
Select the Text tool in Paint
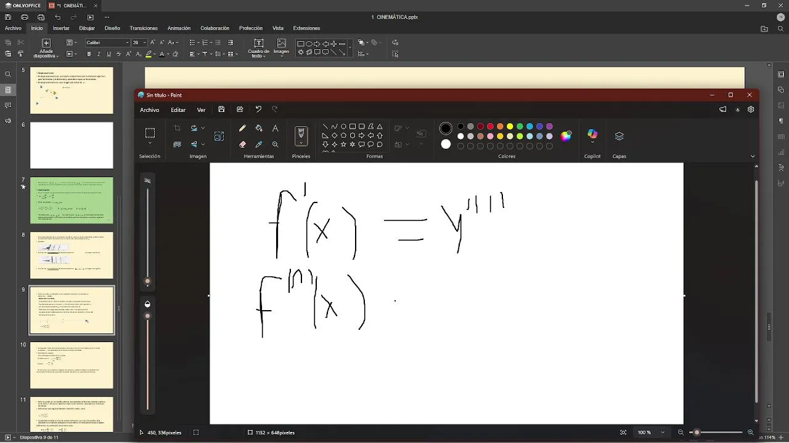tap(275, 128)
